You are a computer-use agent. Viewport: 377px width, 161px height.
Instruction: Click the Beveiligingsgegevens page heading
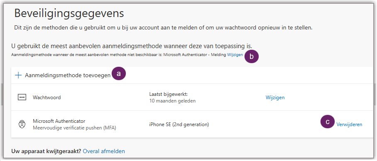[69, 13]
